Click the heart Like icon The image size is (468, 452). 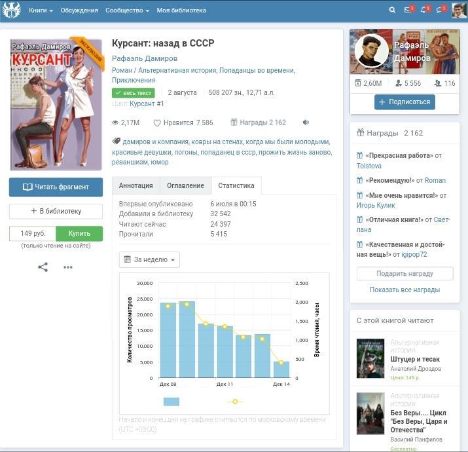(x=157, y=123)
